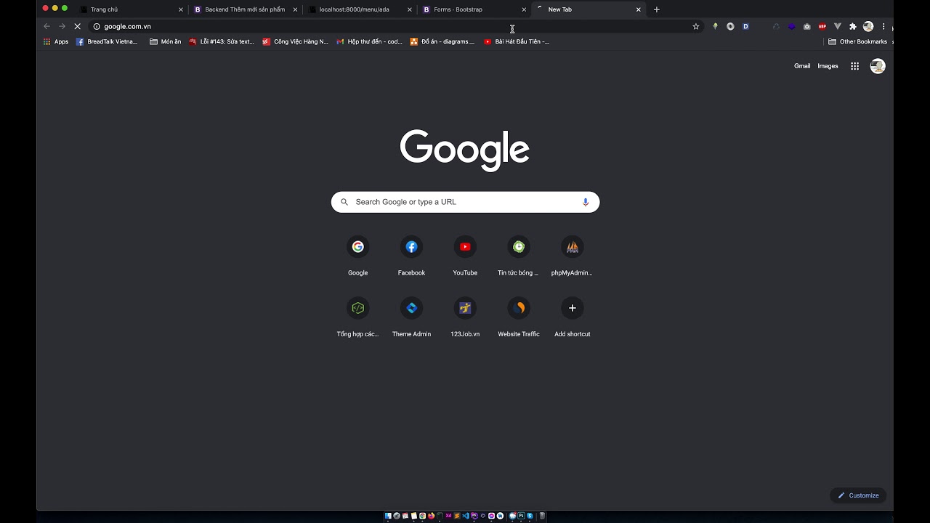Switch to the Forms - Bootstrap tab
The image size is (930, 523).
473,9
